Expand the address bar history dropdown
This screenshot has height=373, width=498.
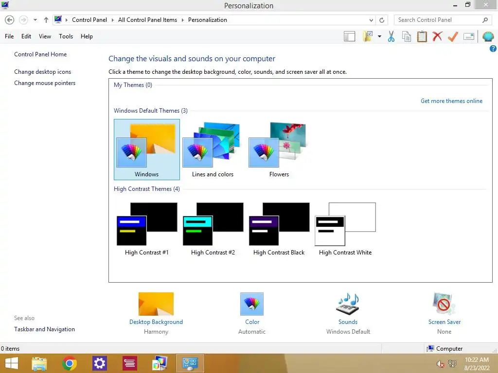coord(371,20)
